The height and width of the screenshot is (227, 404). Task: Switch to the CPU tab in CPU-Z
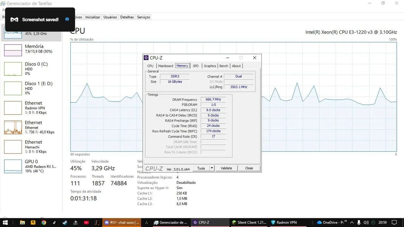pyautogui.click(x=150, y=66)
